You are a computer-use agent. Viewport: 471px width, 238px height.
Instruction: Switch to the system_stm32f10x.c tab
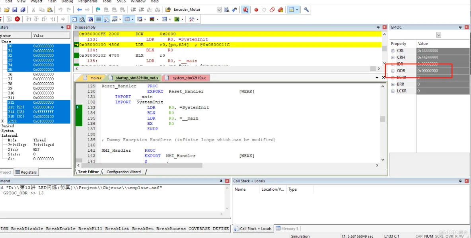pyautogui.click(x=186, y=78)
